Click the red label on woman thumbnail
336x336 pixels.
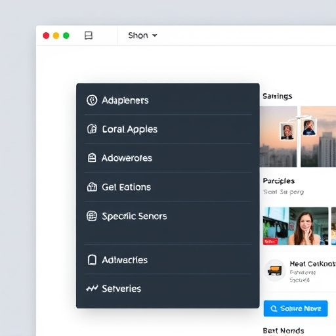click(270, 241)
